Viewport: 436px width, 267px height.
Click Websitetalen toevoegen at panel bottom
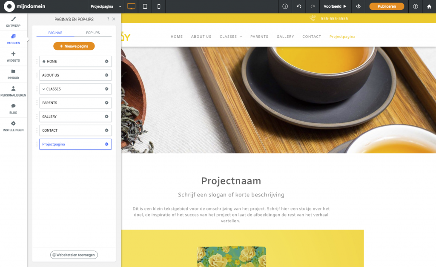74,255
